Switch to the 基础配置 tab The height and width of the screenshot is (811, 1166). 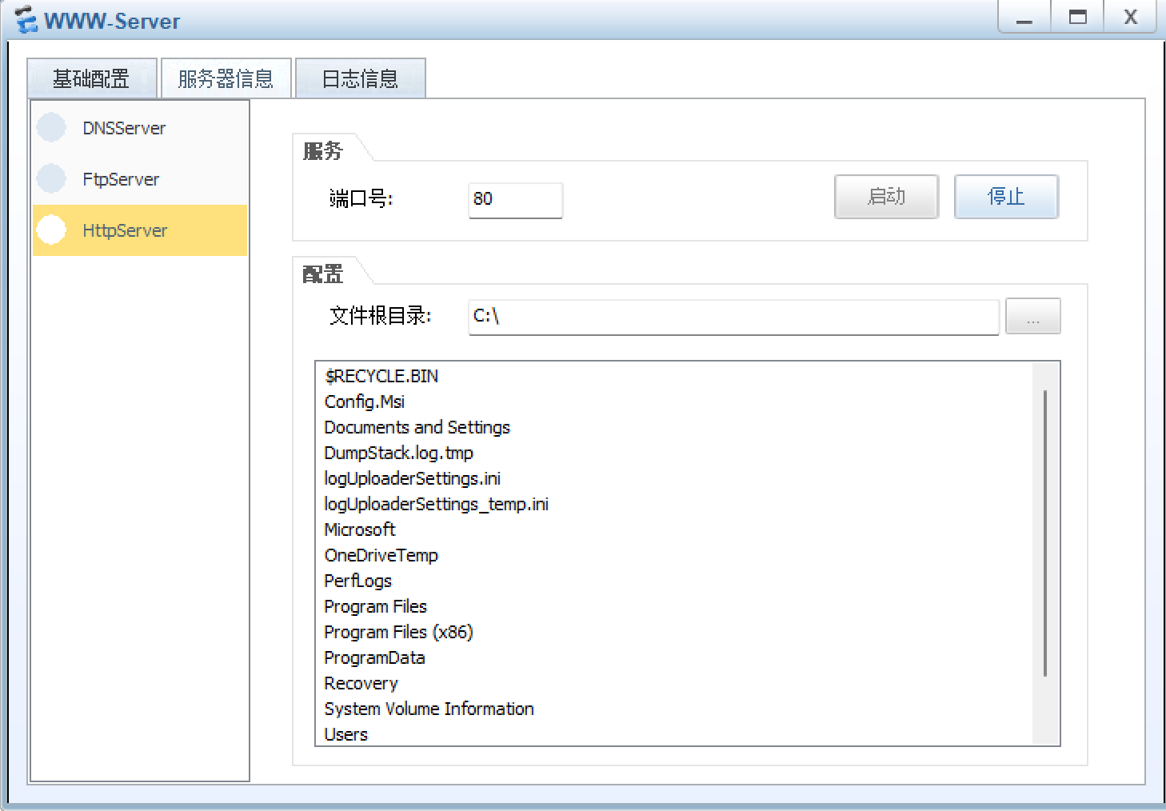coord(91,79)
